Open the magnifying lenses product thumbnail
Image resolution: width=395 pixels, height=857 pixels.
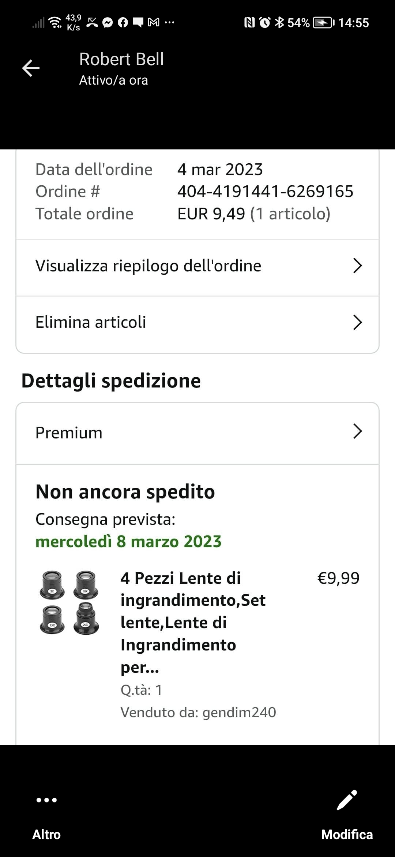(69, 602)
